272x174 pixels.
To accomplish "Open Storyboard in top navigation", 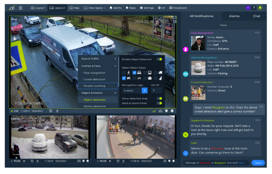I will 178,8.
